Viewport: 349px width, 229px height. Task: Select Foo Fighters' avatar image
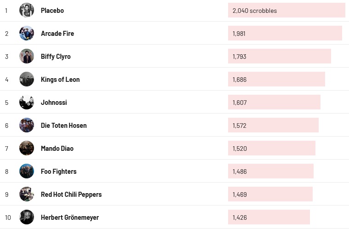[x=27, y=171]
